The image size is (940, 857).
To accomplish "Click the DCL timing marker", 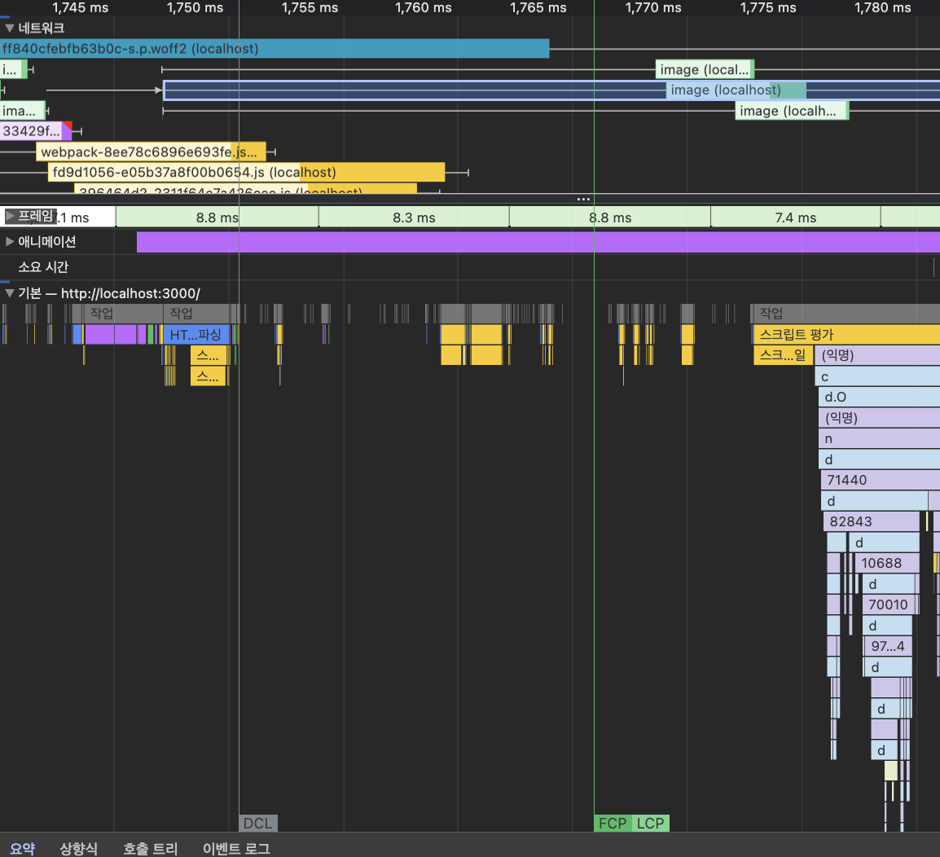I will coord(257,824).
